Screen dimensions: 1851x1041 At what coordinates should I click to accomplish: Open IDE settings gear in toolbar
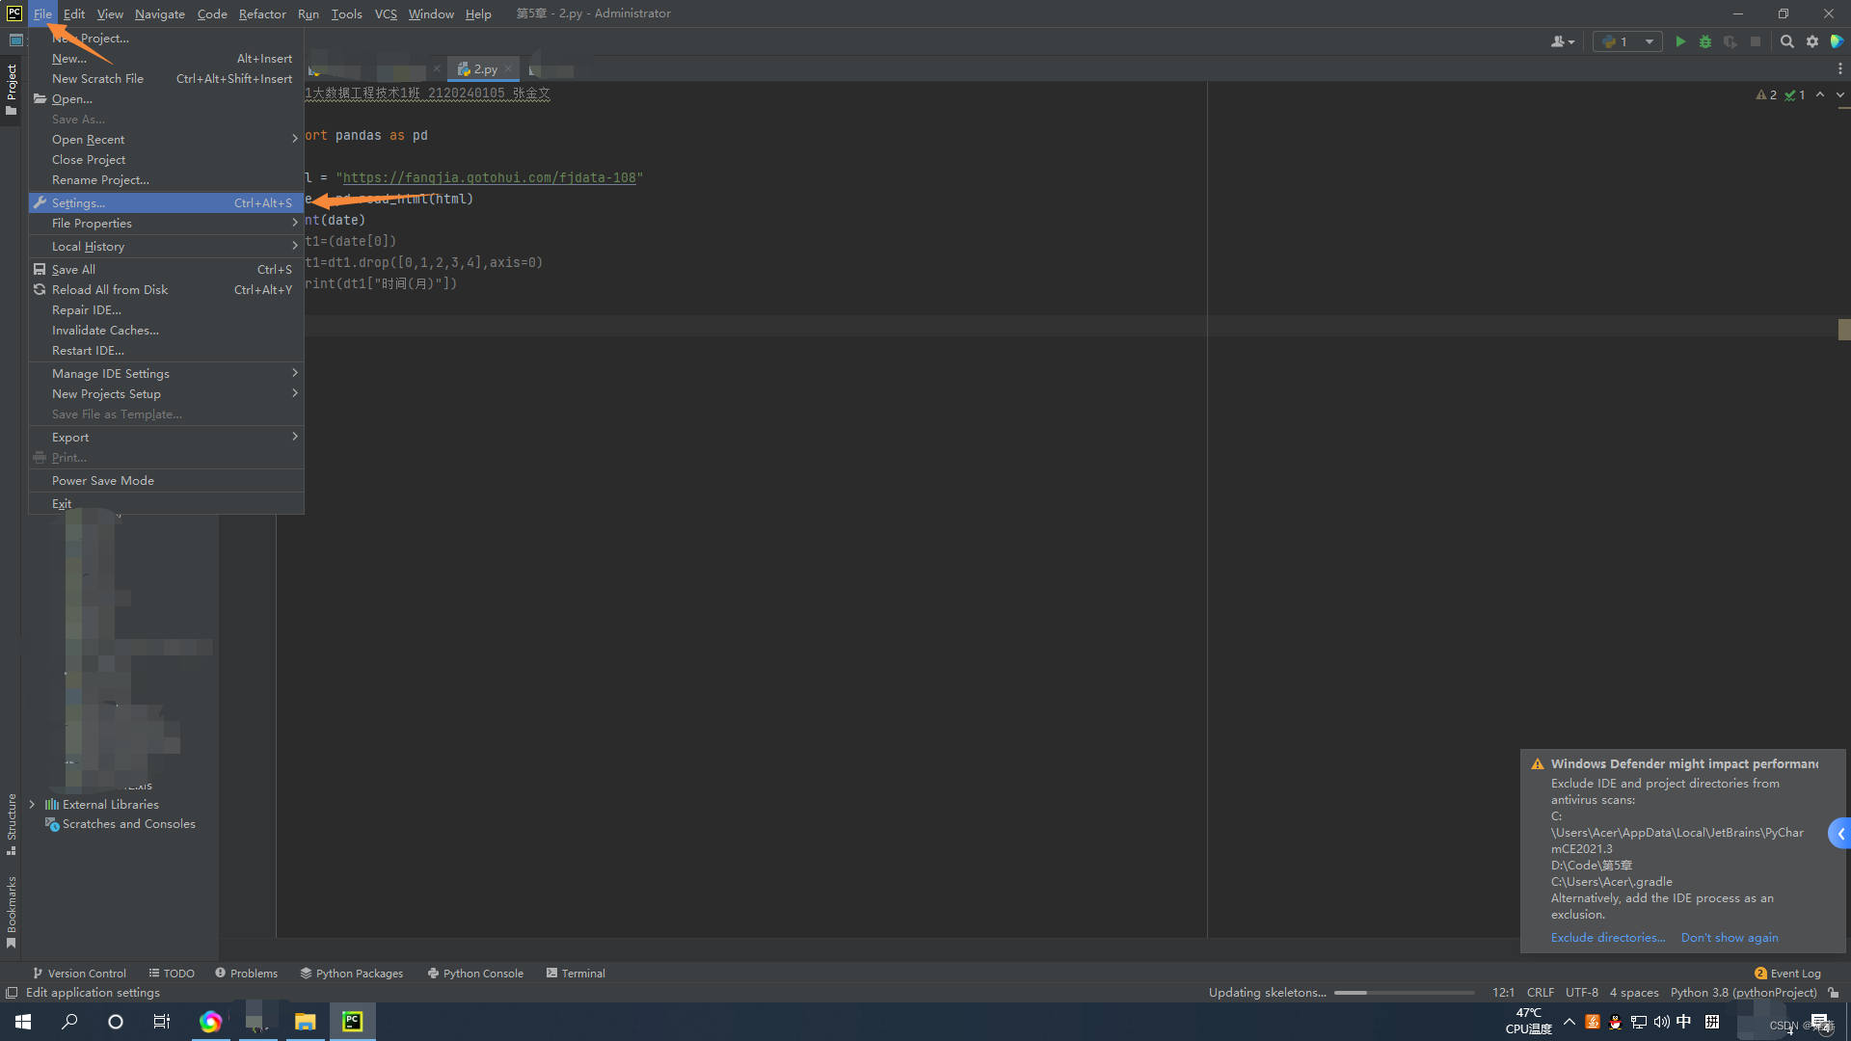coord(1812,41)
